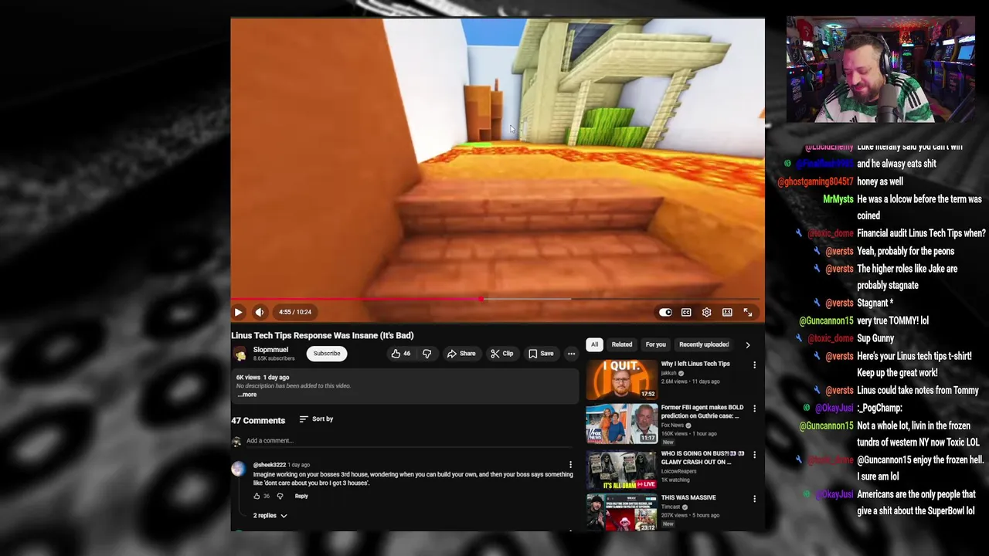Screen dimensions: 989x556
Task: Click the red progress bar scrubber dot
Action: (481, 299)
